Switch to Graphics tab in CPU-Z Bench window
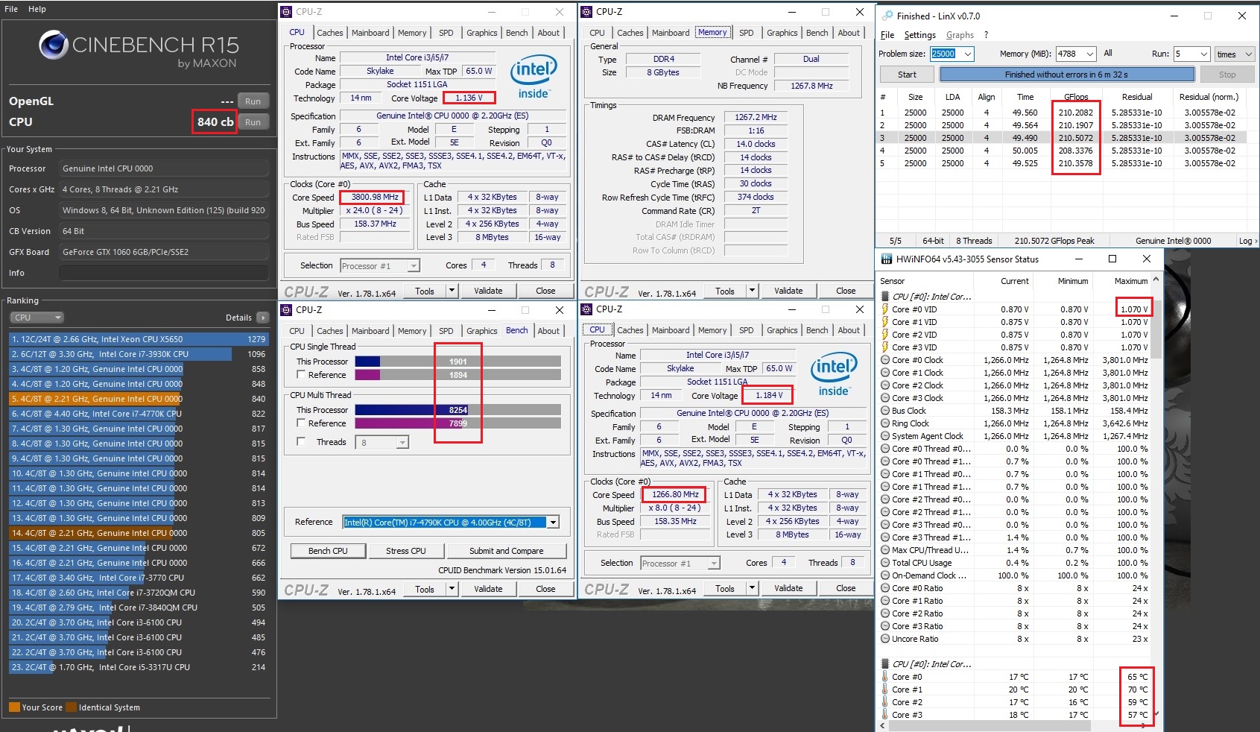The height and width of the screenshot is (732, 1260). click(x=481, y=331)
